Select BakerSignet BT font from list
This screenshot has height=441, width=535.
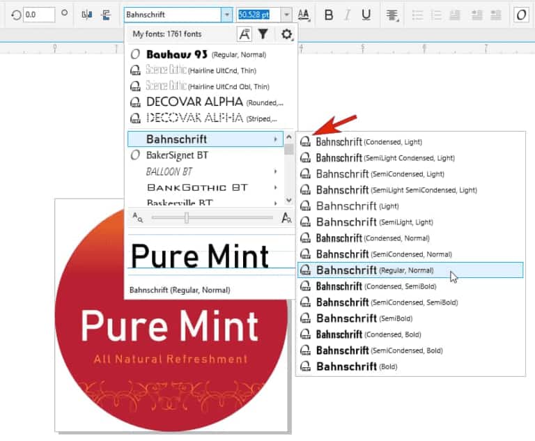point(177,155)
